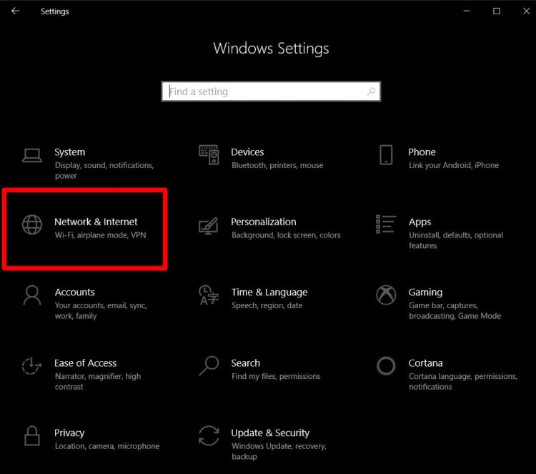Click the search magnifier in search box
The height and width of the screenshot is (474, 536).
[x=371, y=92]
